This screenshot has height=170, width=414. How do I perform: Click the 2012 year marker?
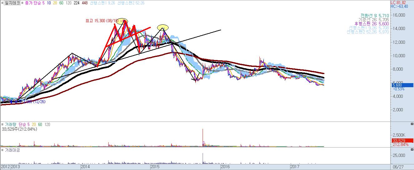click(5, 167)
